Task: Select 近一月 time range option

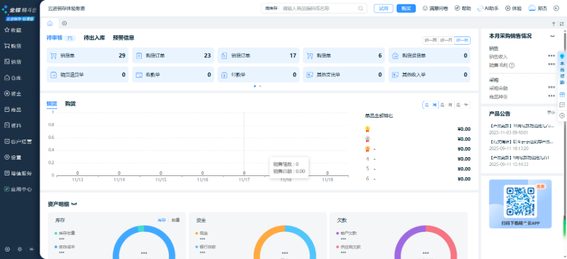Action: (446, 40)
